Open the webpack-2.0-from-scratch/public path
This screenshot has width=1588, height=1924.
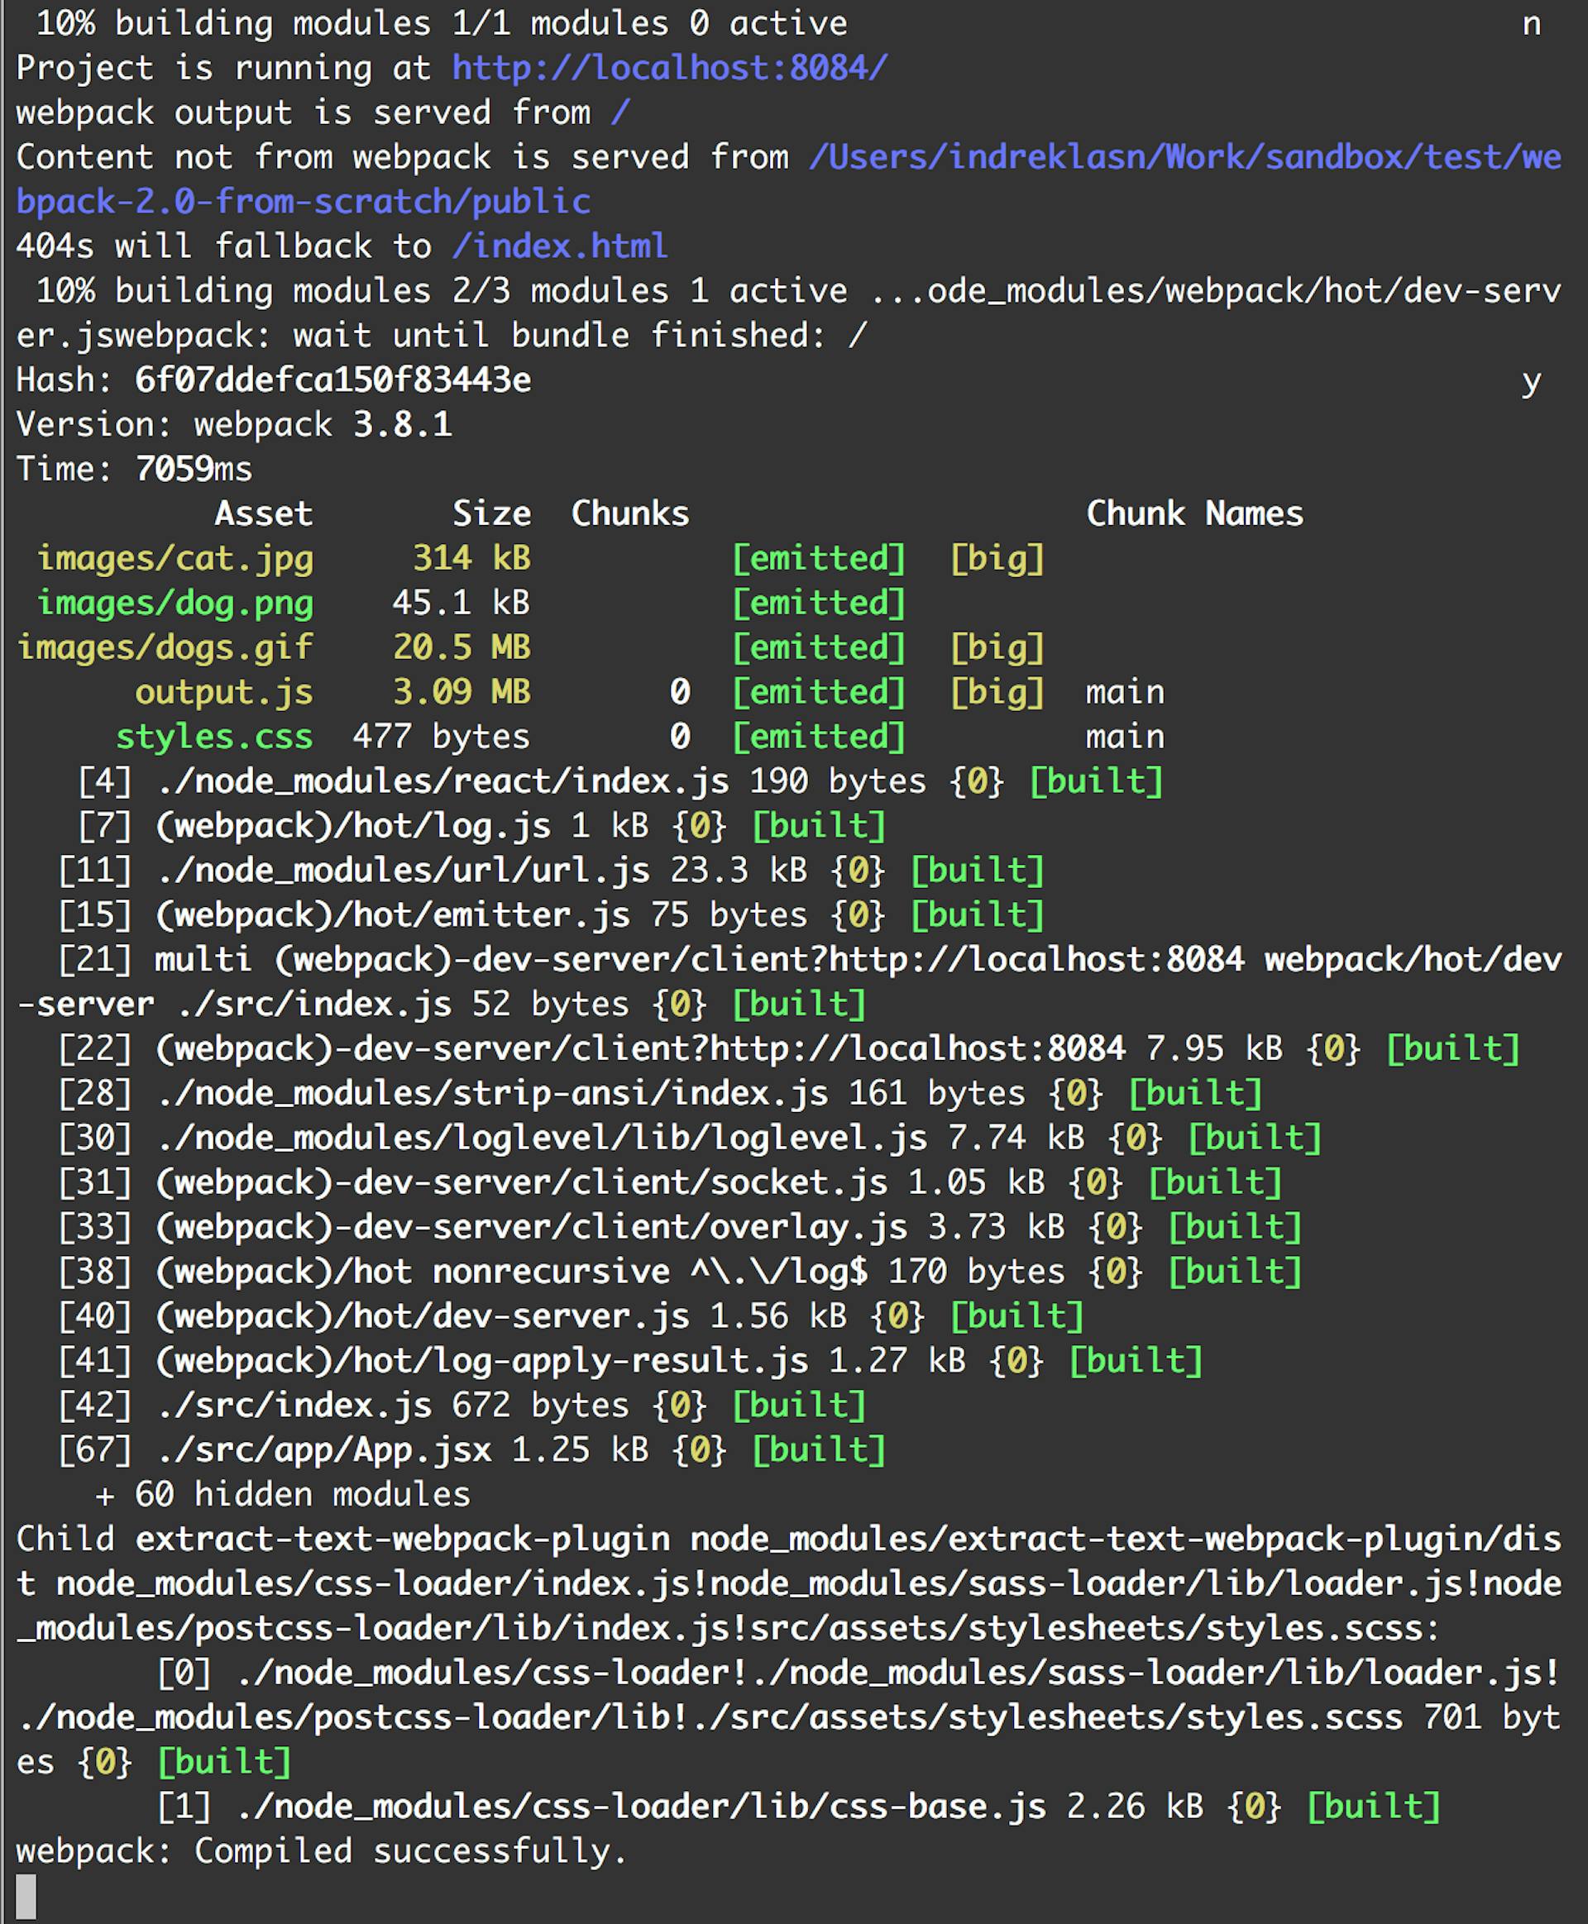302,201
